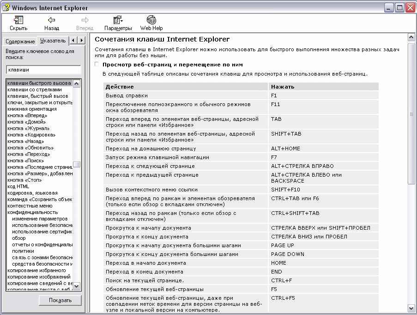Select «клавиши быстрого вызова» in the index list
This screenshot has height=315, width=417.
(x=39, y=83)
